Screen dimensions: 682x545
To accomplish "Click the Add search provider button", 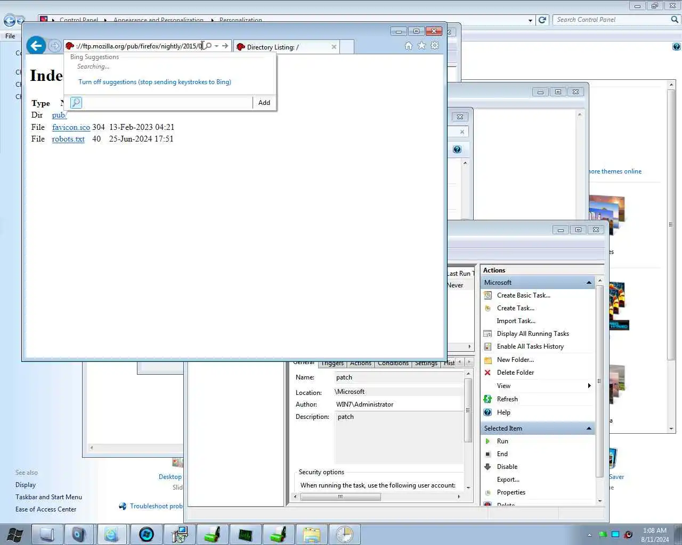I will (264, 103).
